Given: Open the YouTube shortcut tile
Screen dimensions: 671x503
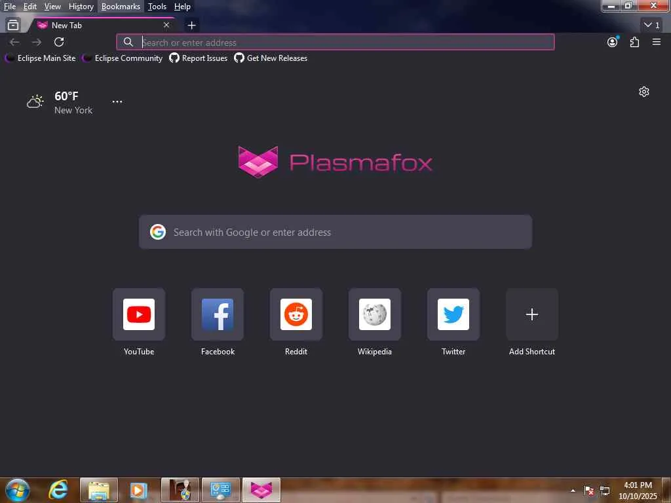Looking at the screenshot, I should pos(139,314).
